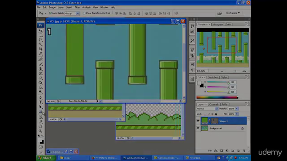This screenshot has width=287, height=161.
Task: Click the Quick Mask mode icon
Action: (x=41, y=147)
